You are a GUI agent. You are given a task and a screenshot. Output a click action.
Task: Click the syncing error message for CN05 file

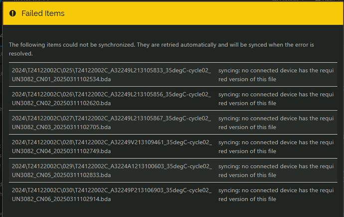[276, 171]
